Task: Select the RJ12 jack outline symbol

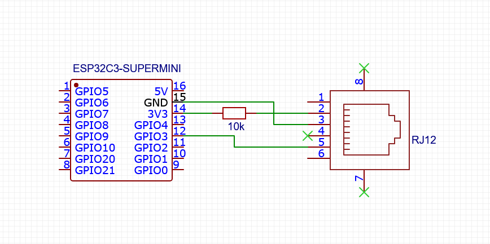Action: 372,130
